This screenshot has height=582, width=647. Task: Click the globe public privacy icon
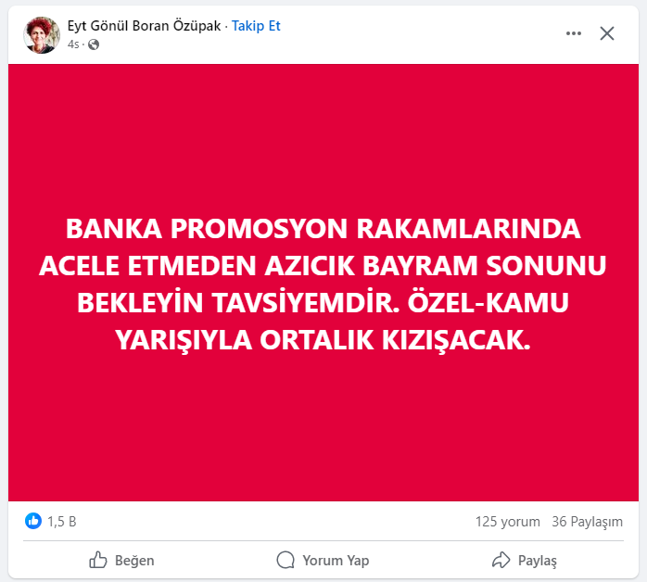coord(94,44)
